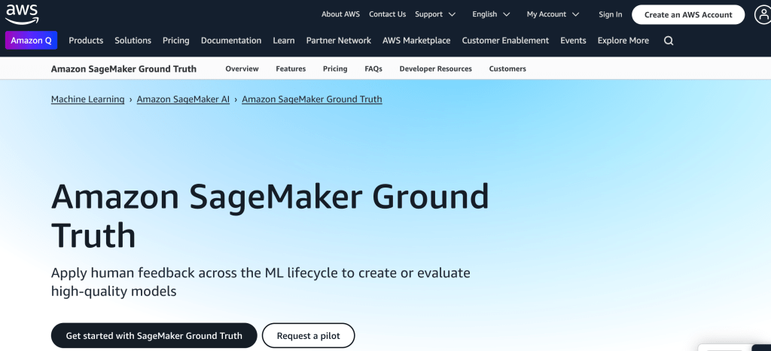Image resolution: width=771 pixels, height=351 pixels.
Task: Open the search magnifier icon
Action: pos(669,41)
